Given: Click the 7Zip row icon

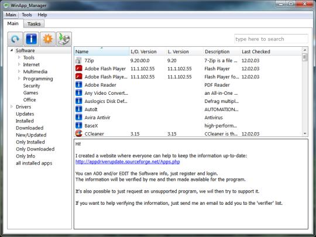Looking at the screenshot, I should tap(78, 60).
